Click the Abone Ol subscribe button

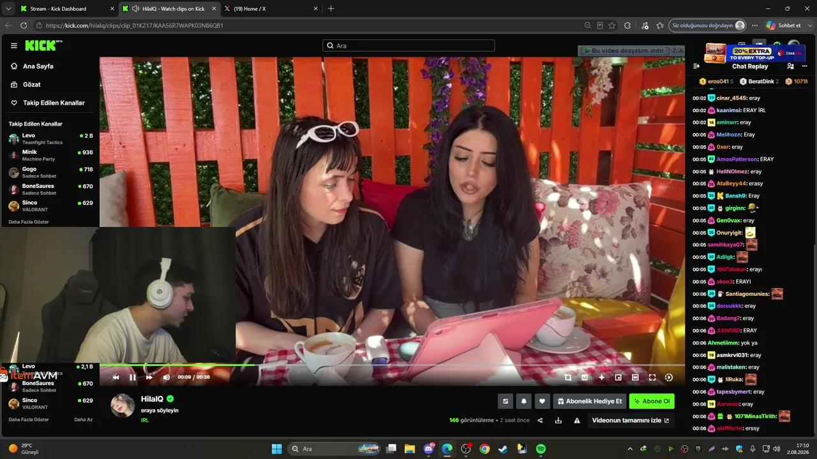coord(652,401)
